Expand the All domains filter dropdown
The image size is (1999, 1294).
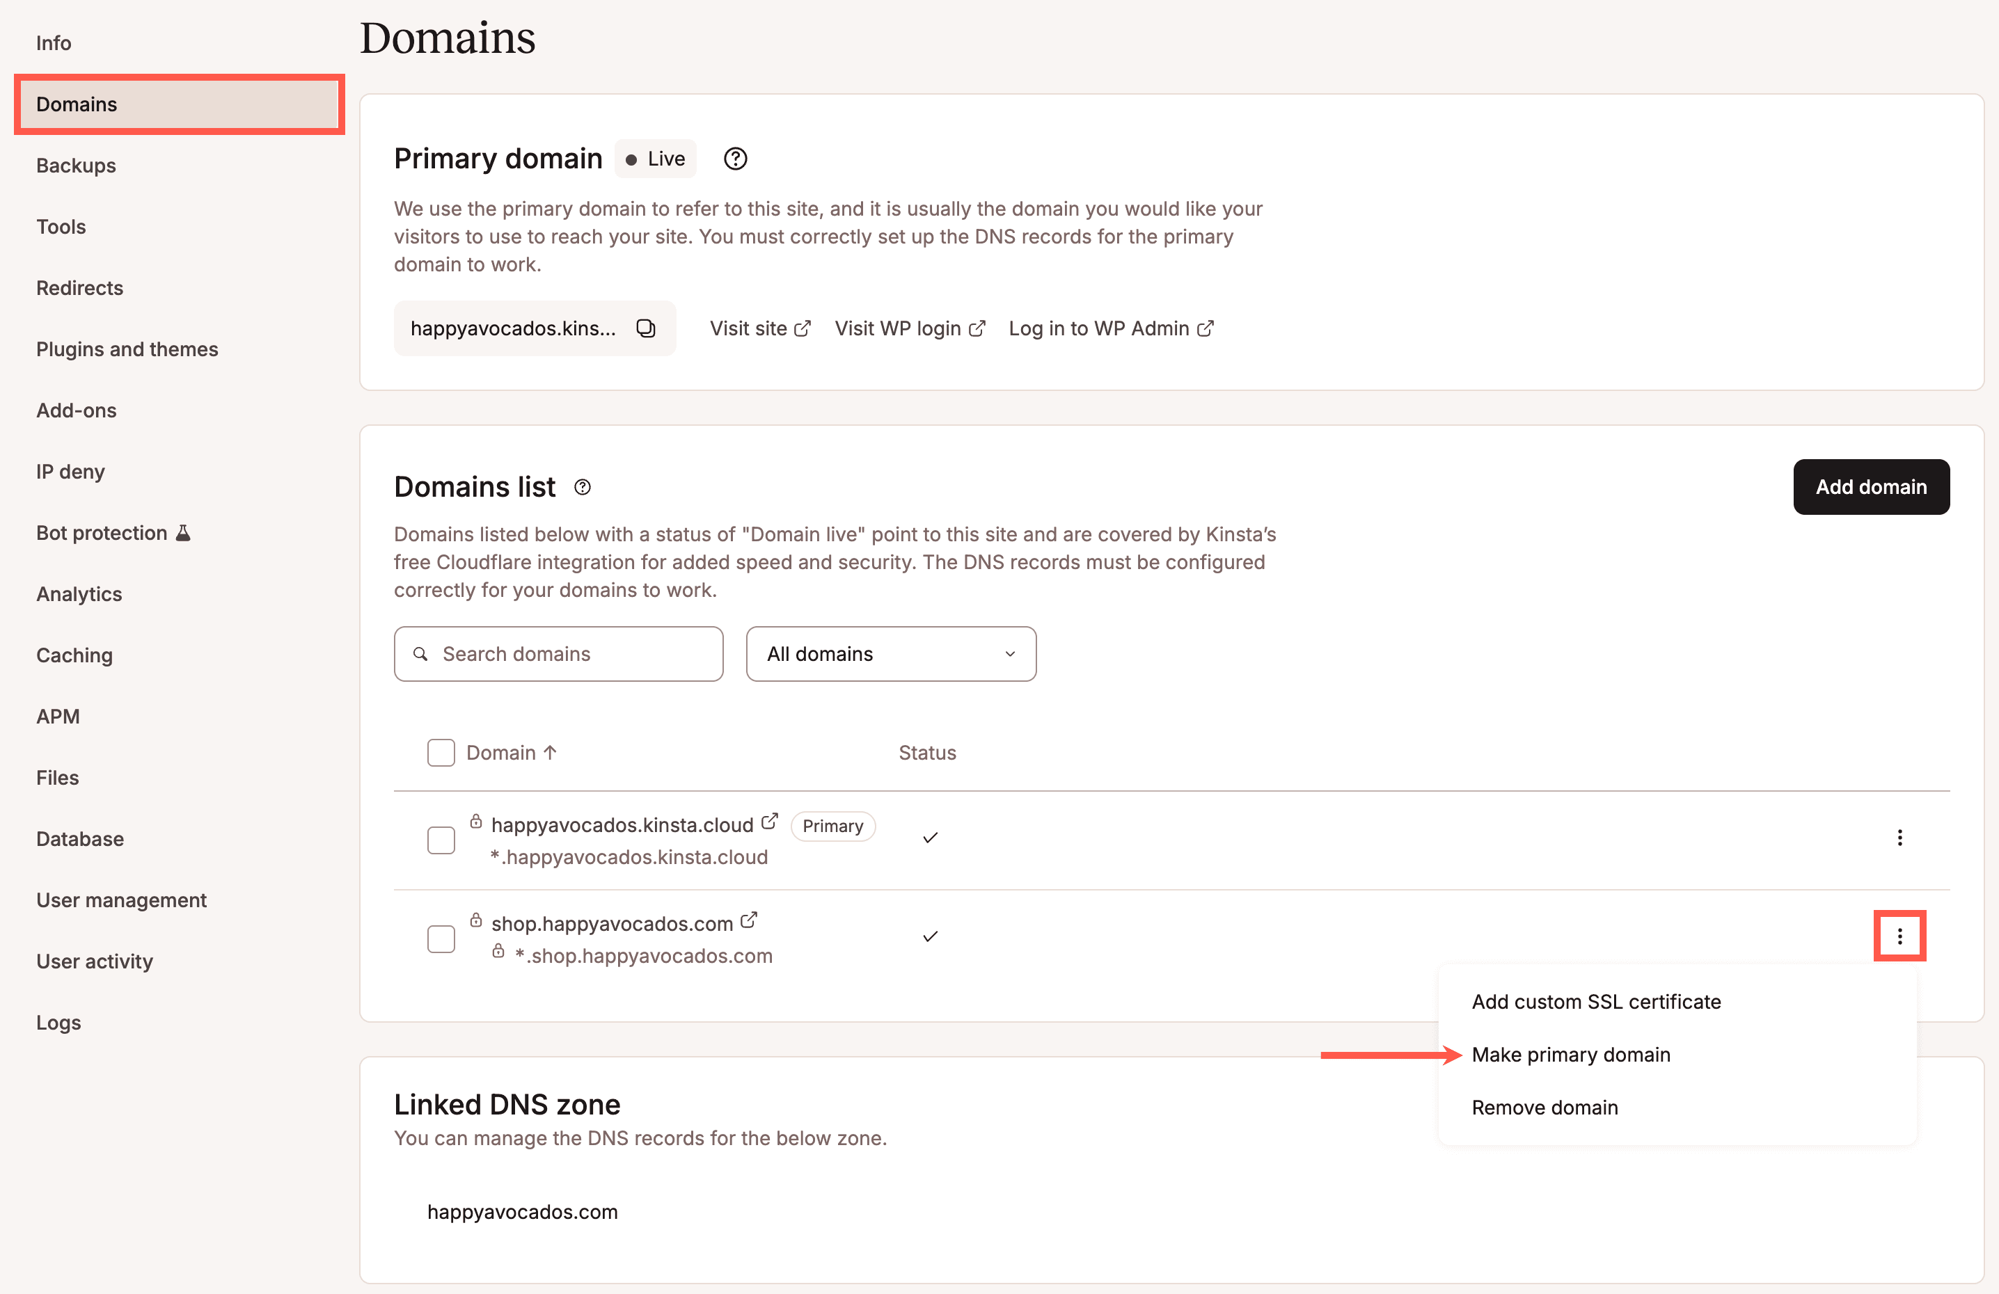pyautogui.click(x=890, y=653)
